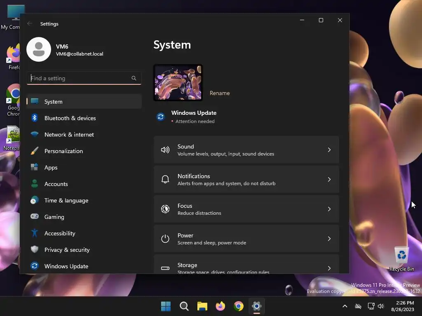
Task: Open Windows Update in sidebar
Action: coord(84,266)
